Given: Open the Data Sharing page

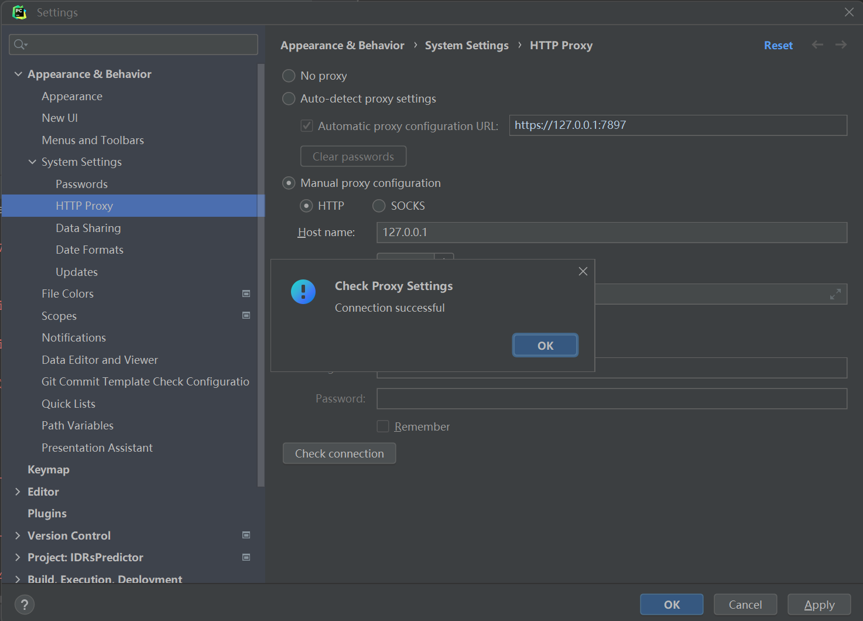Looking at the screenshot, I should coord(88,228).
